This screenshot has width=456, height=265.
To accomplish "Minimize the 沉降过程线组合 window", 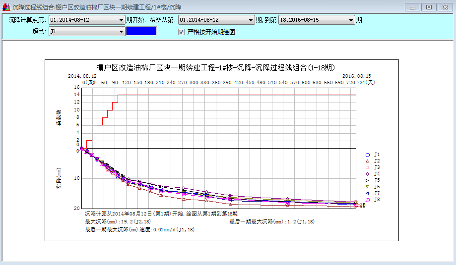I will point(412,7).
